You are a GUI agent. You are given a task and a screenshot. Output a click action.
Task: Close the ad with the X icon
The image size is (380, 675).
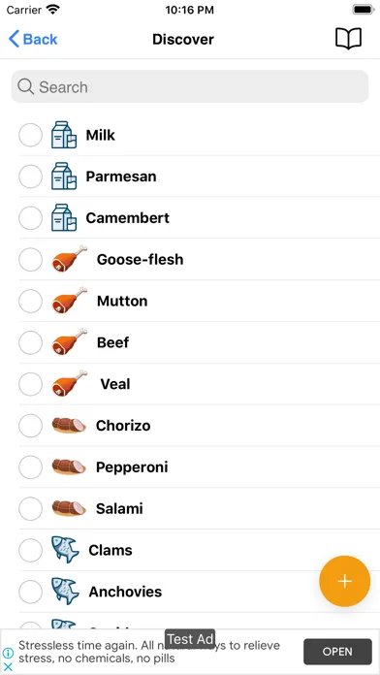point(8,667)
